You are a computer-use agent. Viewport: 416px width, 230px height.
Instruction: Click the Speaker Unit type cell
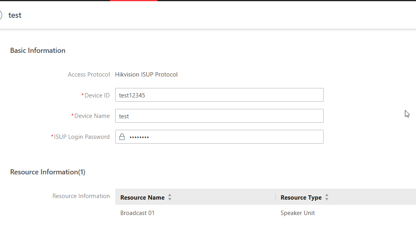click(x=298, y=213)
